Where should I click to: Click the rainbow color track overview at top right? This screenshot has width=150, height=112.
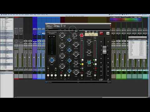126,20
